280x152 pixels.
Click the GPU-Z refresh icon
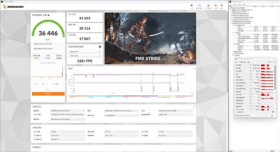[x=272, y=62]
